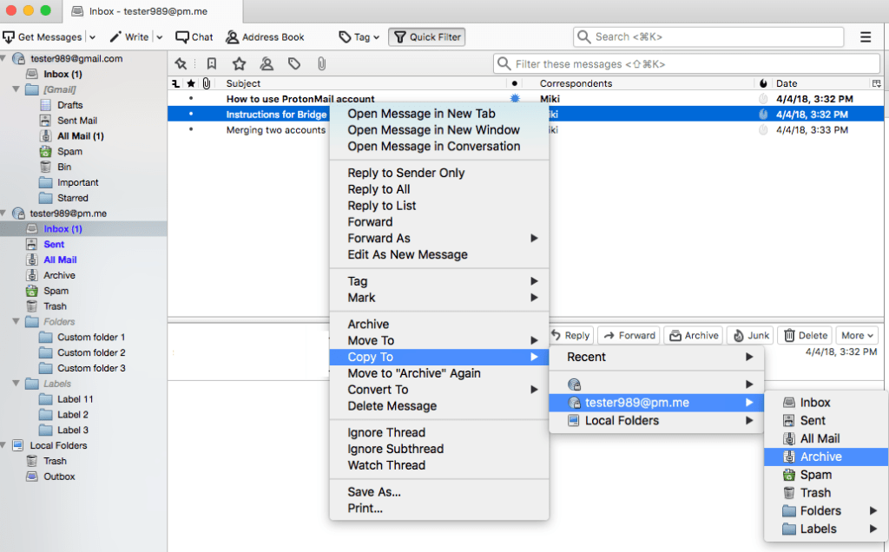The height and width of the screenshot is (552, 889).
Task: Click the Get Messages download icon
Action: point(9,37)
